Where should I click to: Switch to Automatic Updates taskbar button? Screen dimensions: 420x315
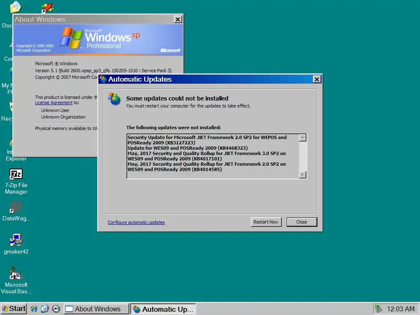[x=163, y=309]
